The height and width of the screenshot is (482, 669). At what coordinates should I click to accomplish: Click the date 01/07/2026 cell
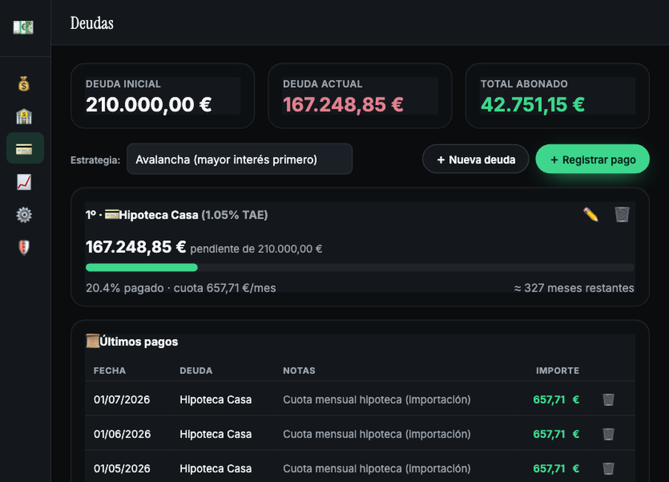tap(122, 399)
